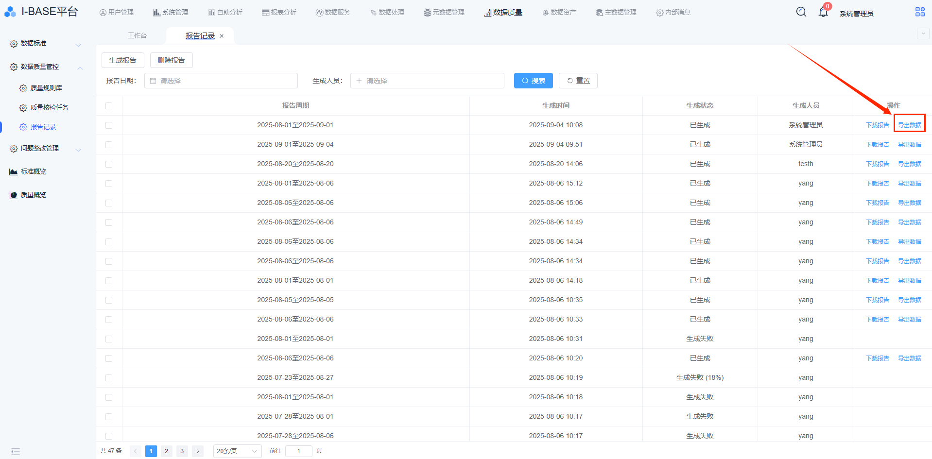
Task: Click the 用户管理 menu icon
Action: tap(103, 13)
